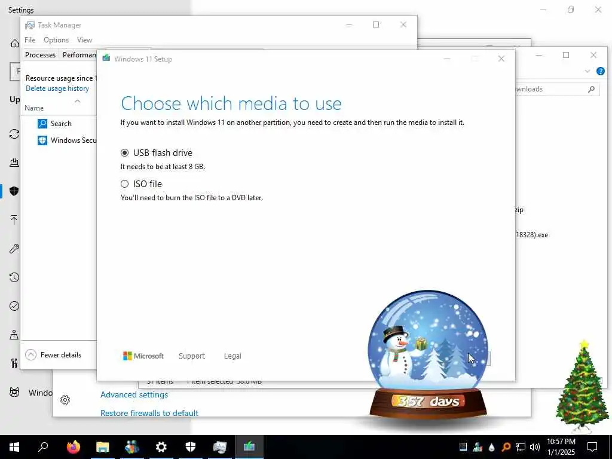Open File Explorer help question mark icon
612x459 pixels.
click(x=600, y=71)
